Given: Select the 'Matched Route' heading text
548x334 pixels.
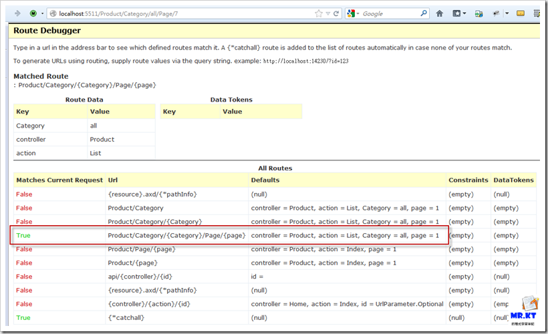Looking at the screenshot, I should [x=41, y=76].
